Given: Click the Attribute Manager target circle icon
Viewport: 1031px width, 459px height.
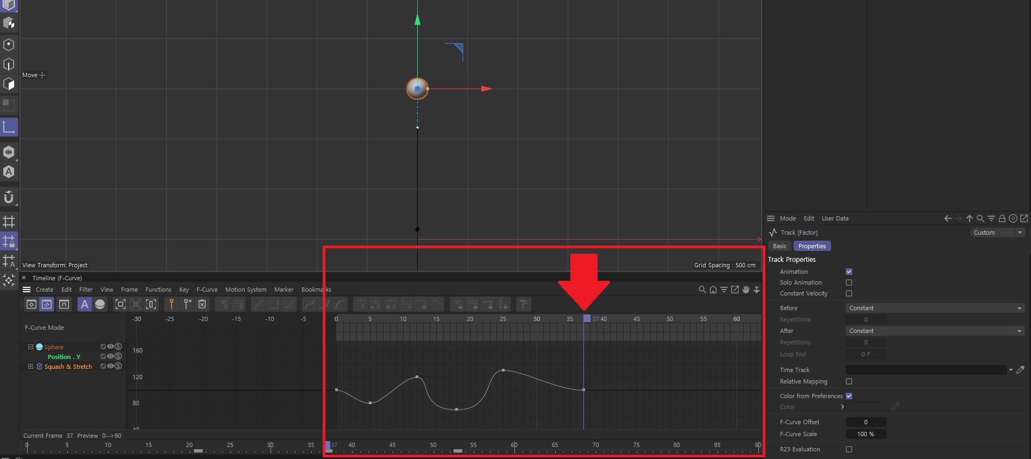Looking at the screenshot, I should (1013, 218).
